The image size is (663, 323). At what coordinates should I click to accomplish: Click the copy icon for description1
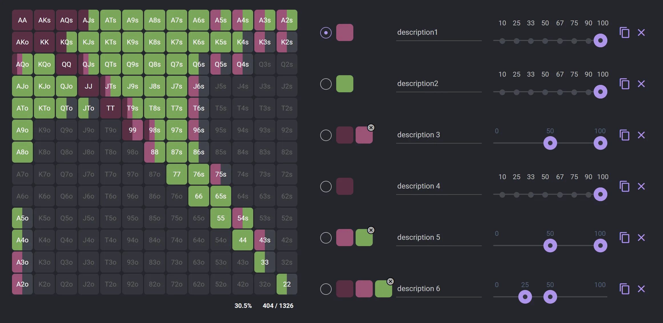624,32
